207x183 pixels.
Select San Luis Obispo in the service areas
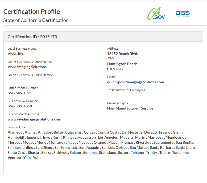(114, 148)
